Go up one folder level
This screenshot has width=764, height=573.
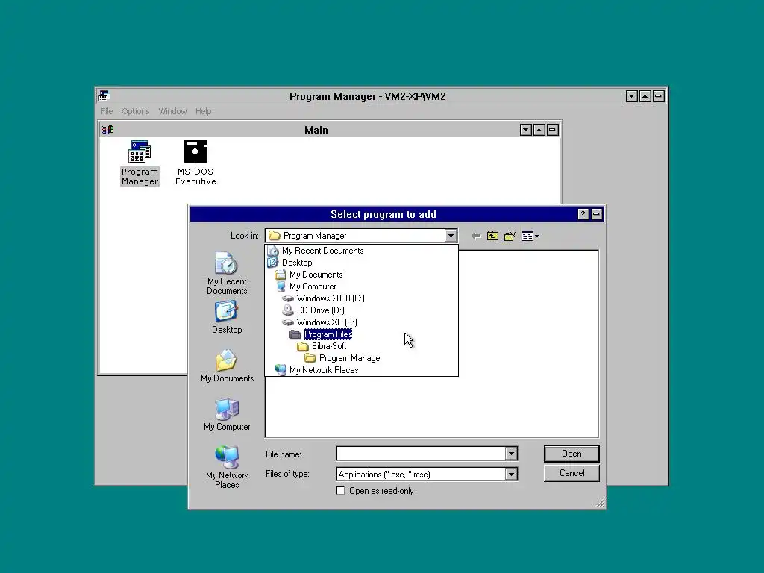492,237
